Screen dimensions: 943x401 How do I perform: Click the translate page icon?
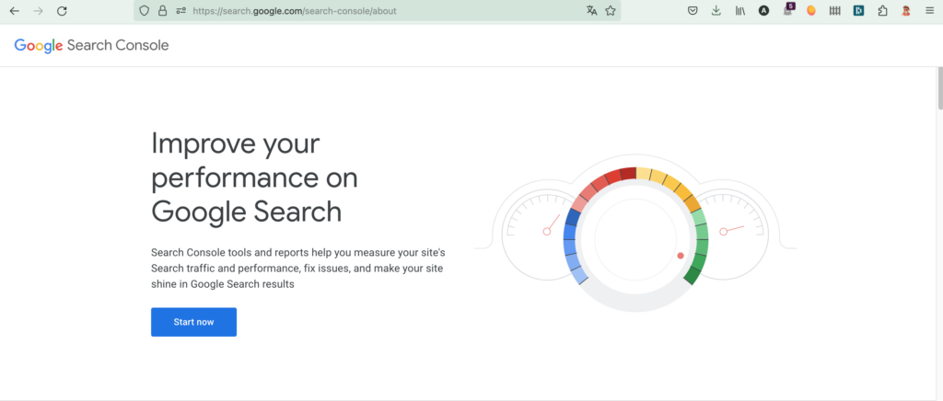(591, 11)
